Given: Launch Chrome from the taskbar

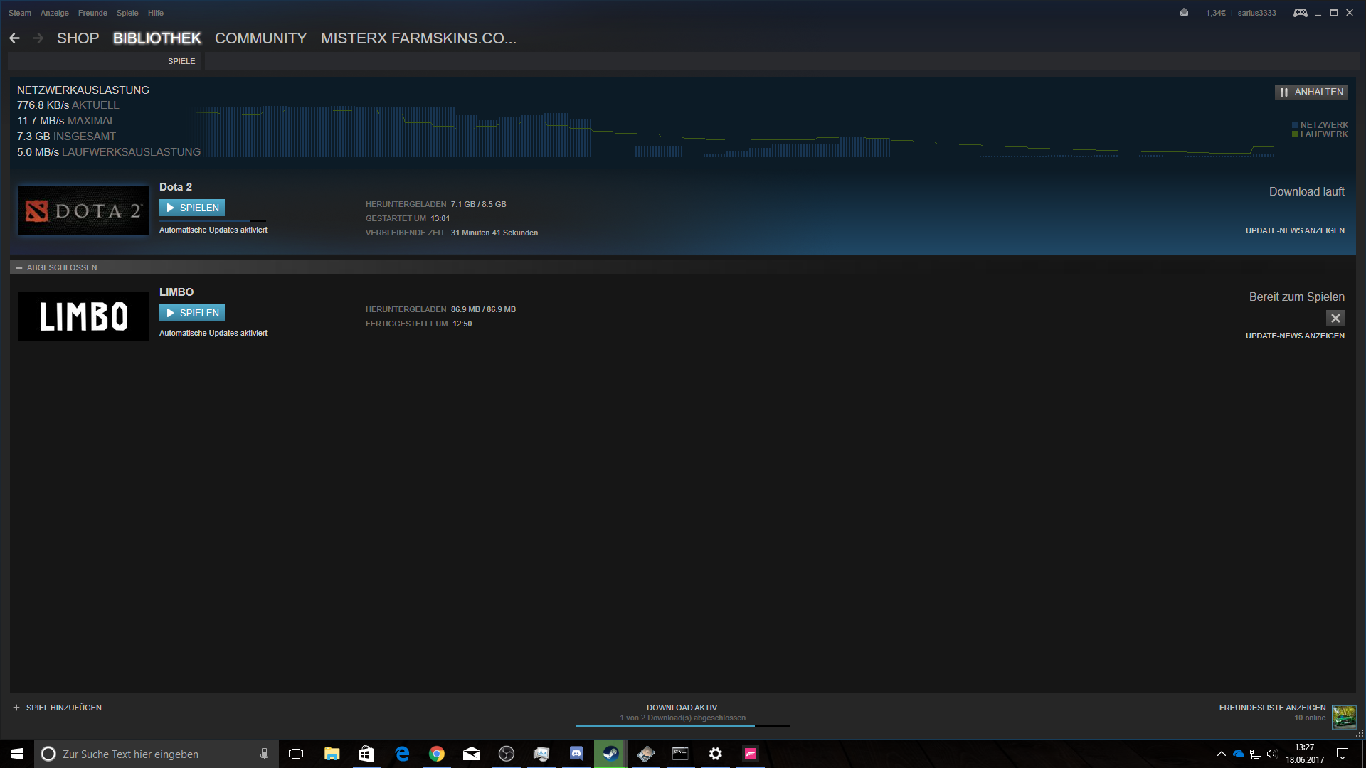Looking at the screenshot, I should [436, 754].
